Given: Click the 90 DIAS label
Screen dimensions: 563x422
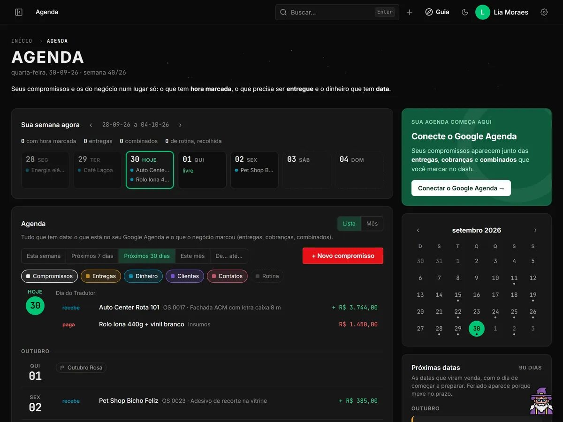Looking at the screenshot, I should (530, 368).
